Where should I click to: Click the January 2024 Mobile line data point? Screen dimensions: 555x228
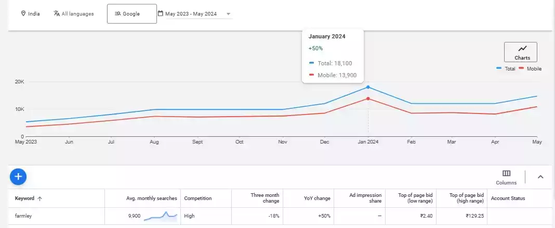tap(368, 98)
